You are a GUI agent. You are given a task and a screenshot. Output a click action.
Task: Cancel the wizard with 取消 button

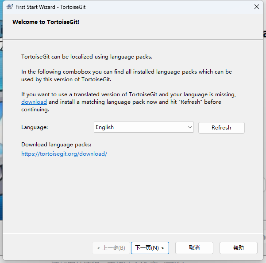[x=194, y=248]
